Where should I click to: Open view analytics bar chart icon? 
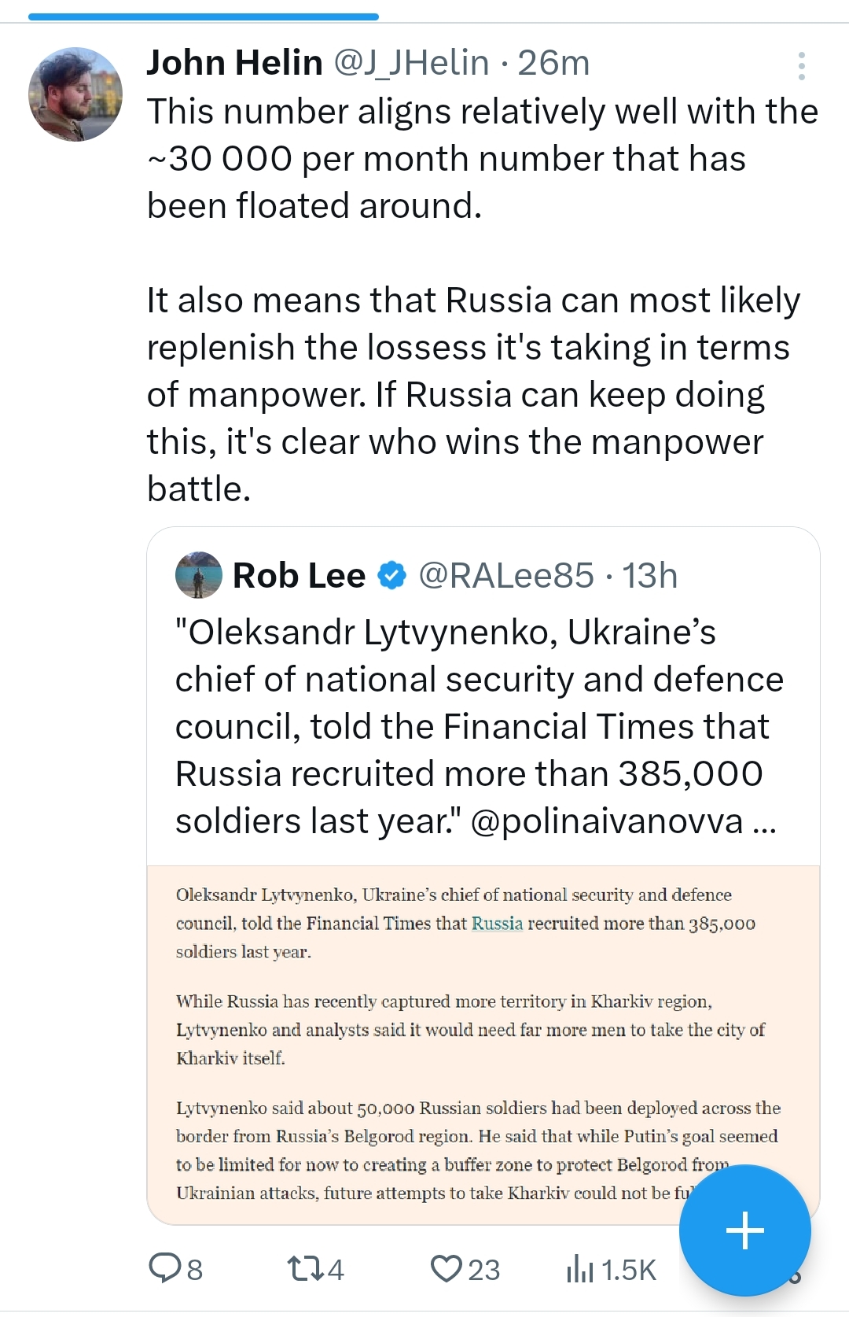(579, 1268)
